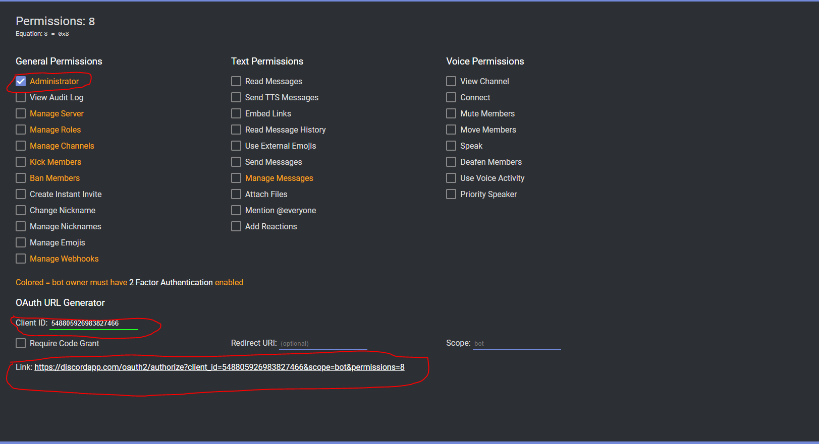Enable Manage Messages permission
The height and width of the screenshot is (444, 819).
(236, 178)
